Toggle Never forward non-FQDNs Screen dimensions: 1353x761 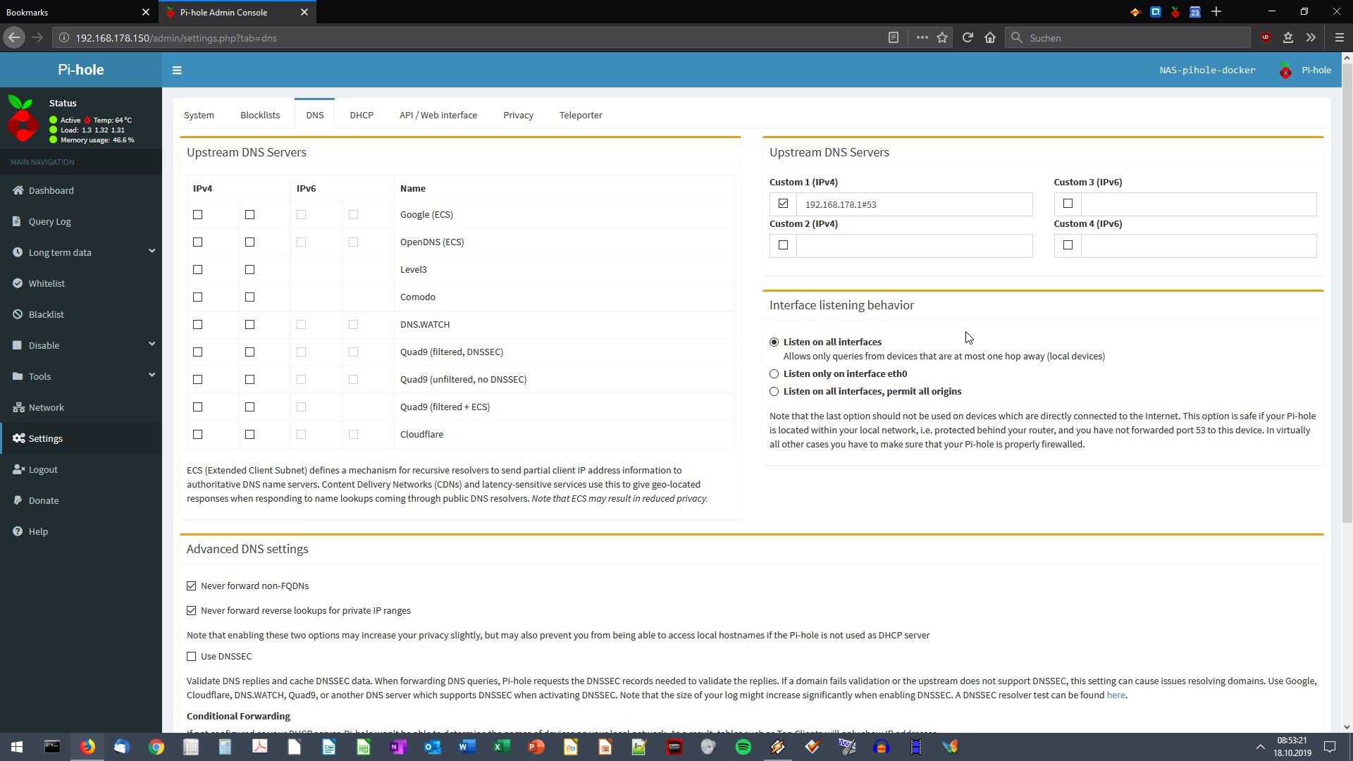coord(192,586)
